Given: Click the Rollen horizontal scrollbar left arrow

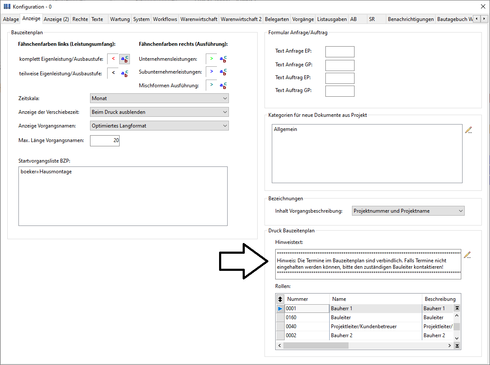Looking at the screenshot, I should tap(280, 346).
